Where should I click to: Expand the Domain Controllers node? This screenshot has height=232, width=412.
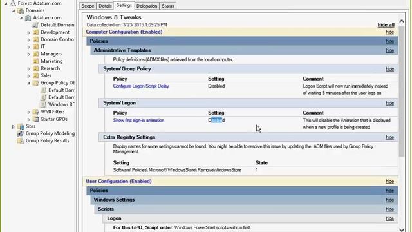pos(28,40)
